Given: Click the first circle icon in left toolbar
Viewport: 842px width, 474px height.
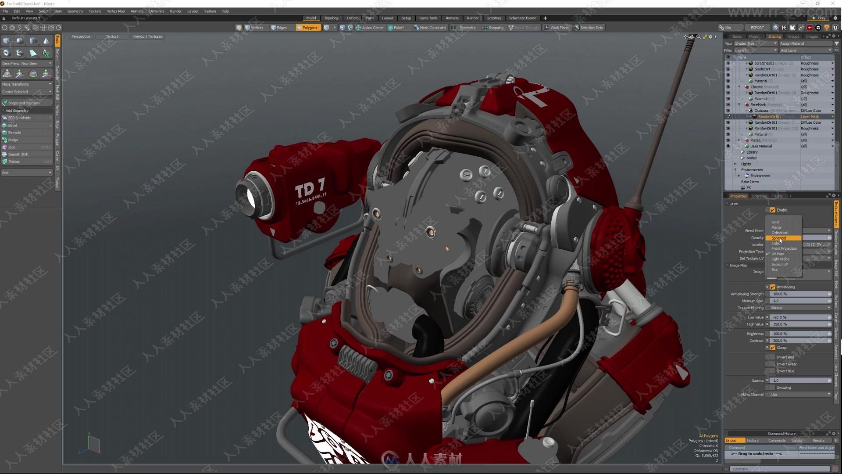Looking at the screenshot, I should pyautogui.click(x=4, y=27).
